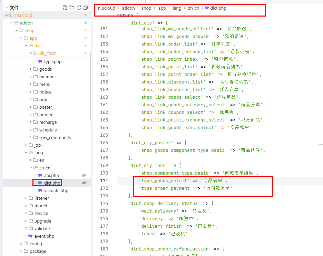This screenshot has width=323, height=256.
Task: Click the PHP icon next to event.php
Action: (30, 236)
